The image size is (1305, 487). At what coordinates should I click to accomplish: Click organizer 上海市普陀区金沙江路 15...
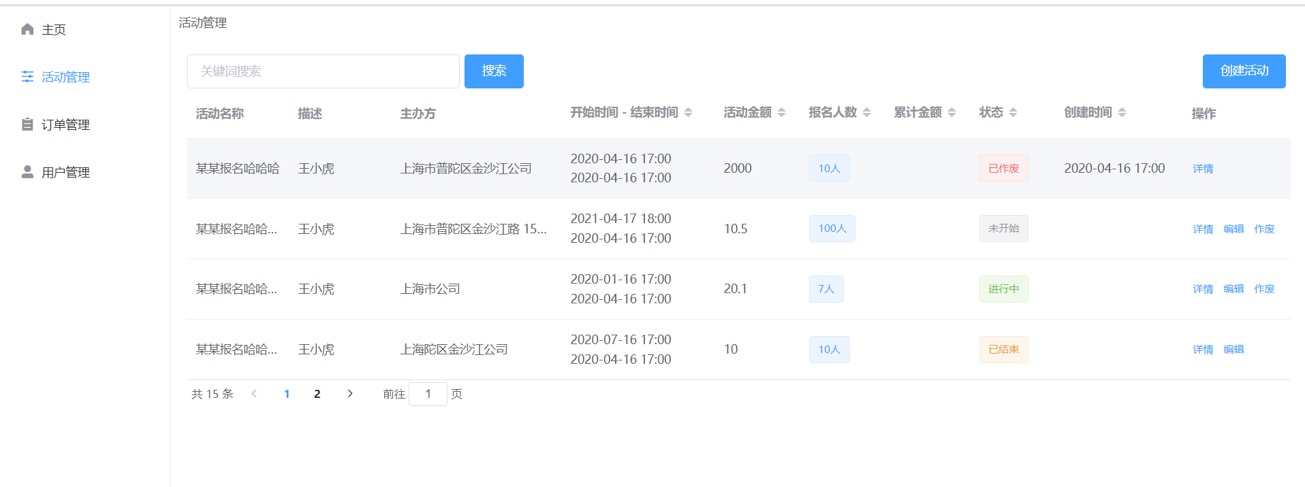[473, 229]
